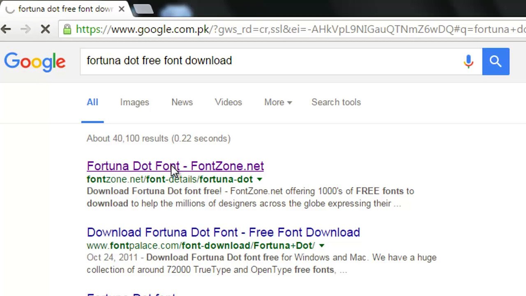Expand the More dropdown menu
Viewport: 526px width, 296px height.
[x=278, y=102]
